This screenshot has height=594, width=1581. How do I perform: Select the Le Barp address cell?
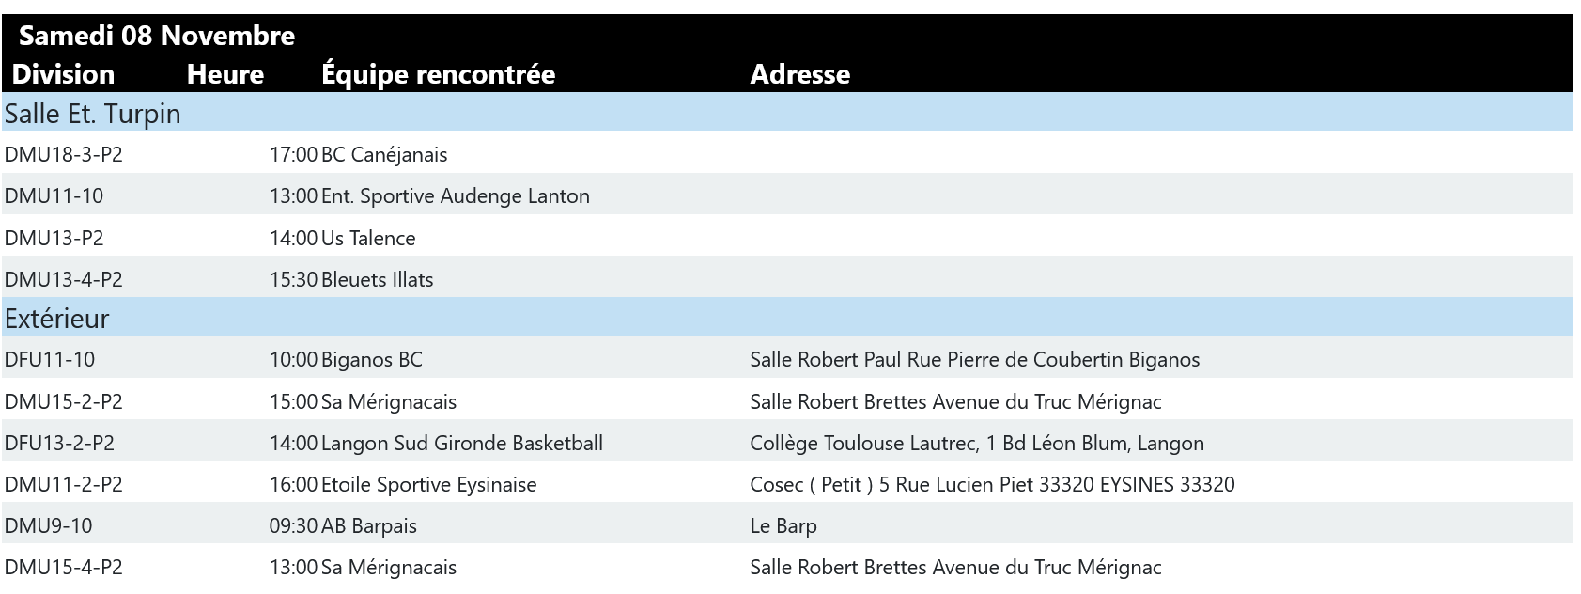tap(783, 526)
